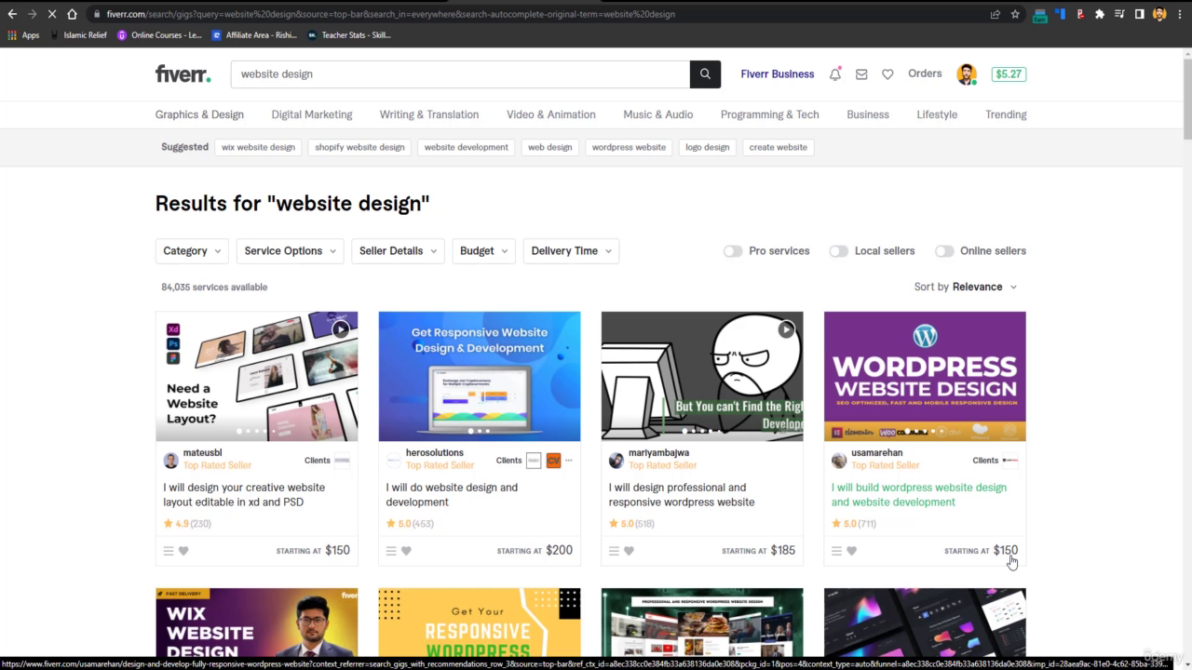Open the list icon on herosolutions' gig

(391, 551)
